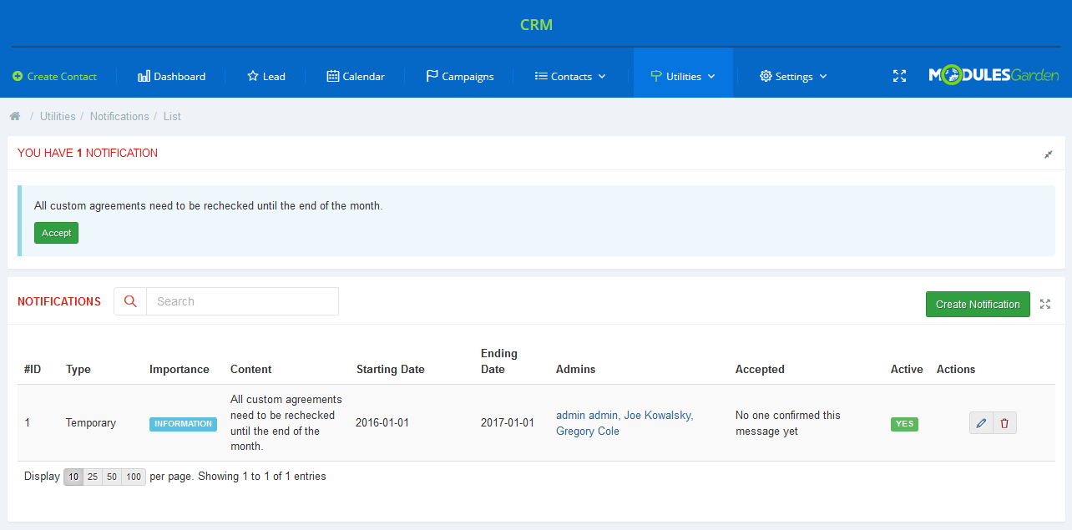Click the Dashboard bar chart icon
The width and height of the screenshot is (1072, 530).
pyautogui.click(x=144, y=76)
